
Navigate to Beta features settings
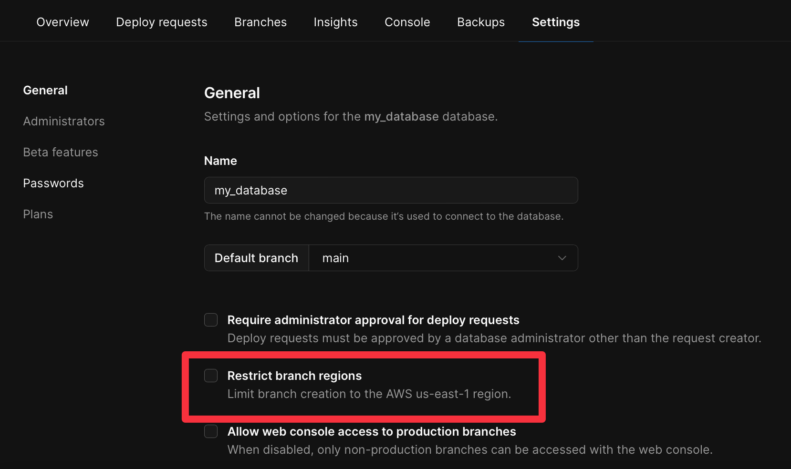pos(60,152)
